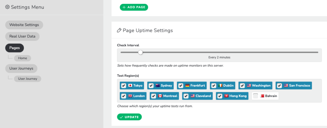Click the Japan flag icon on Tokyo
The image size is (327, 128).
(x=130, y=85)
